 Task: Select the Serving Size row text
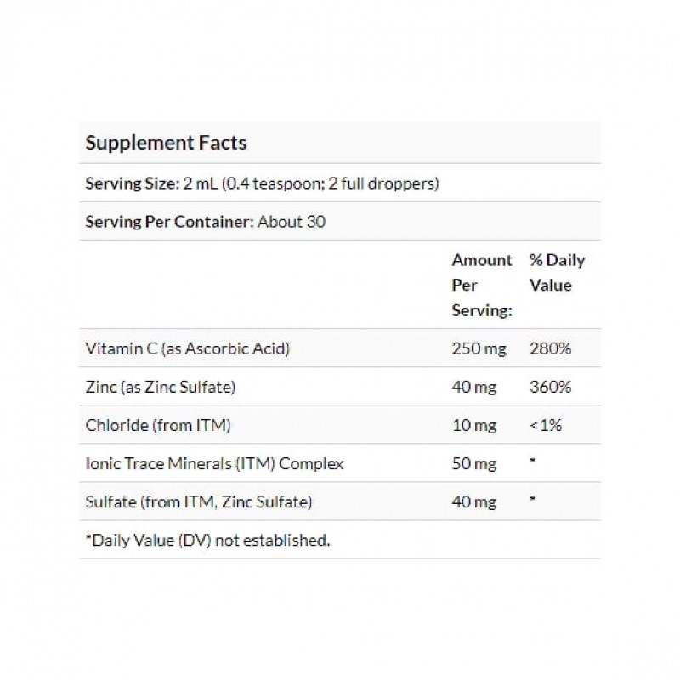262,184
